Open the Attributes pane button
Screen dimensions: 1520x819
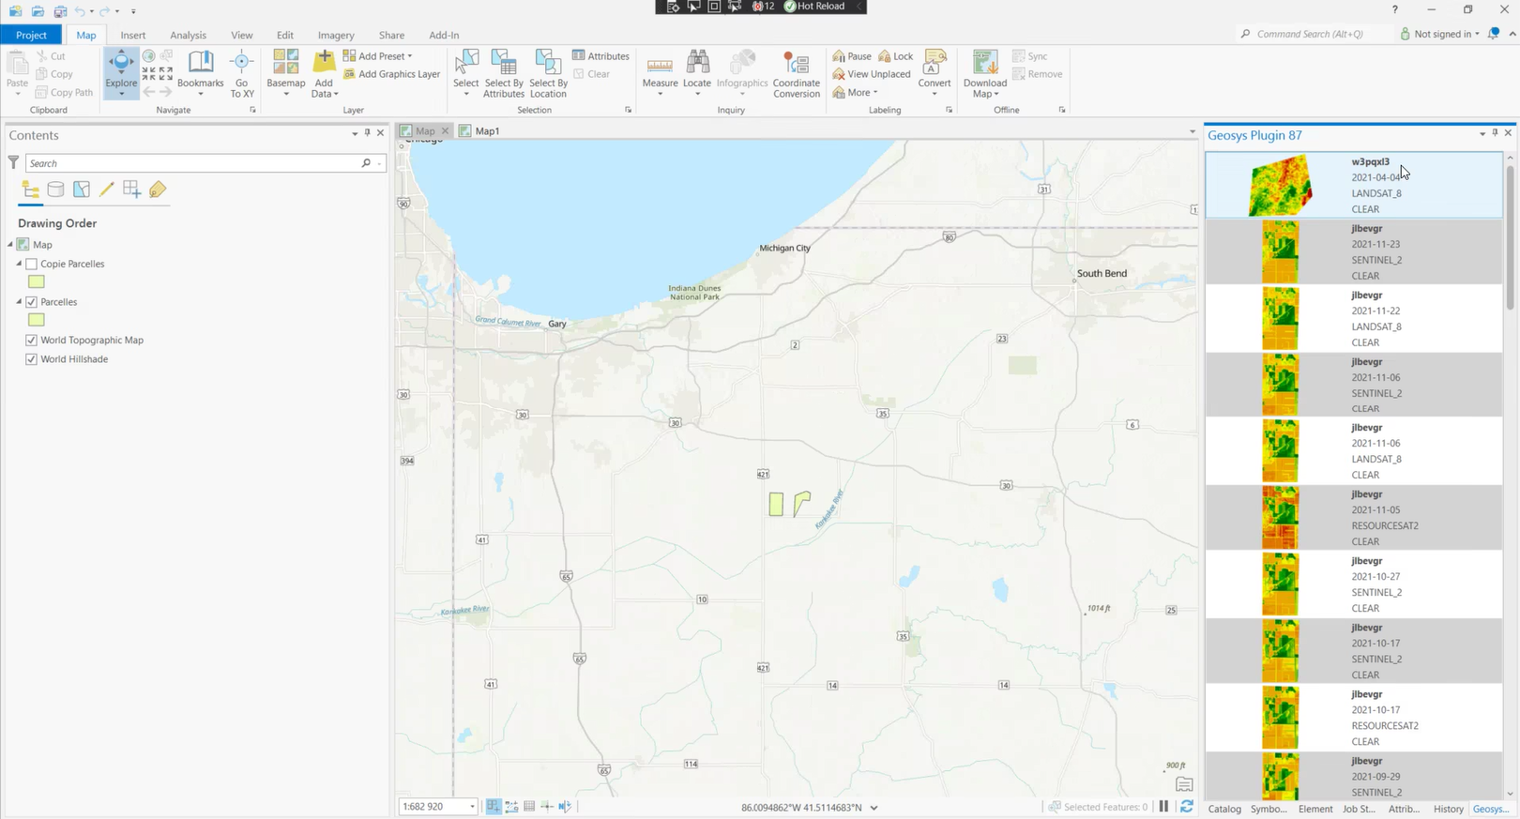(600, 56)
